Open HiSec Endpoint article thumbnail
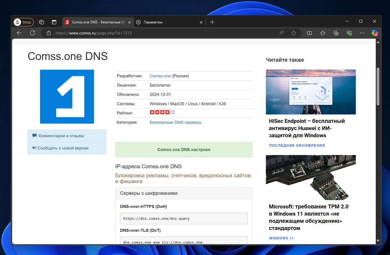Image resolution: width=390 pixels, height=255 pixels. coord(311,92)
